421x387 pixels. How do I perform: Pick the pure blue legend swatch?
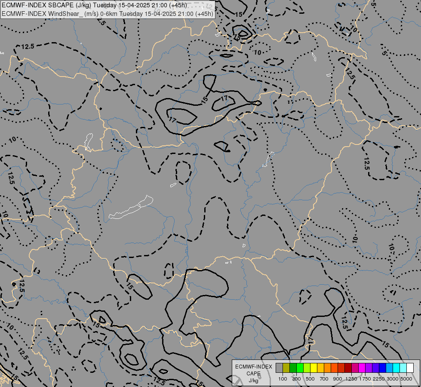[382, 368]
